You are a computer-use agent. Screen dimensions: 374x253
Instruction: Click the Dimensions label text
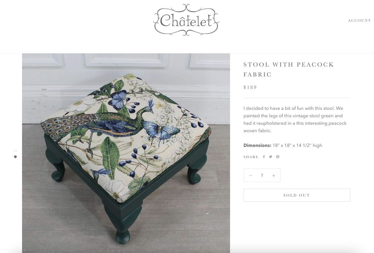tap(257, 146)
